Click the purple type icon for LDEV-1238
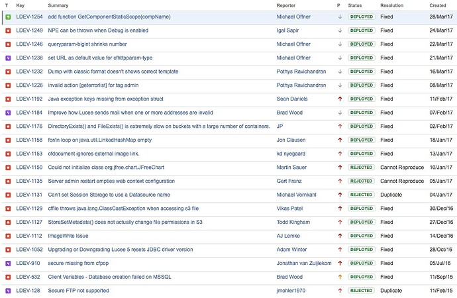Viewport: 457px width, 298px height. tap(8, 58)
